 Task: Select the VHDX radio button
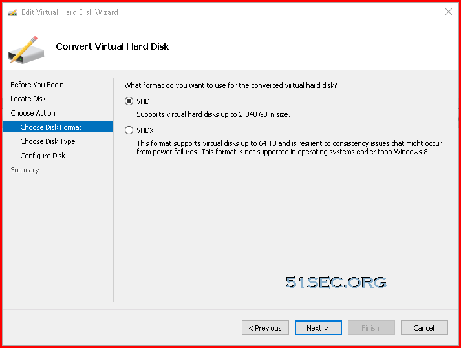129,130
